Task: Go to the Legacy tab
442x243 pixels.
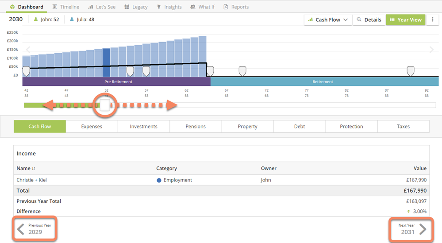Action: point(136,7)
